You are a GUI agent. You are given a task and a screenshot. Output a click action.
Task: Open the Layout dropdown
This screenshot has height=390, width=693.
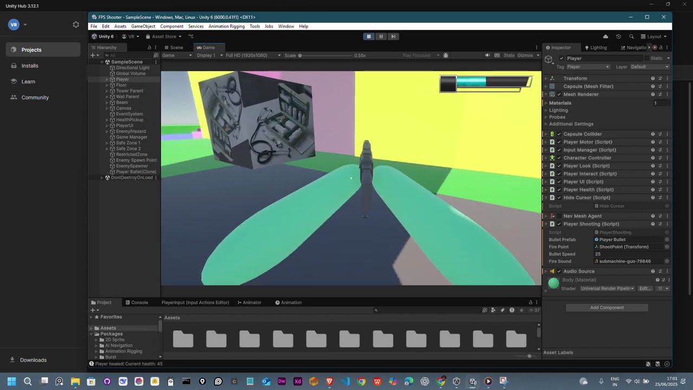point(653,36)
